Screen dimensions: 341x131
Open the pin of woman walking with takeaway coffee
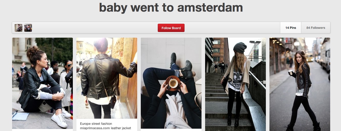pos(300,84)
